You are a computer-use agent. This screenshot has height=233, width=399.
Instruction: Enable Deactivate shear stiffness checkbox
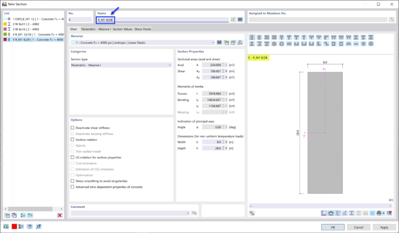(x=72, y=128)
